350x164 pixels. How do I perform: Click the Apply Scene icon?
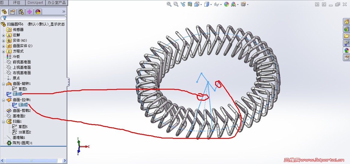[233, 4]
